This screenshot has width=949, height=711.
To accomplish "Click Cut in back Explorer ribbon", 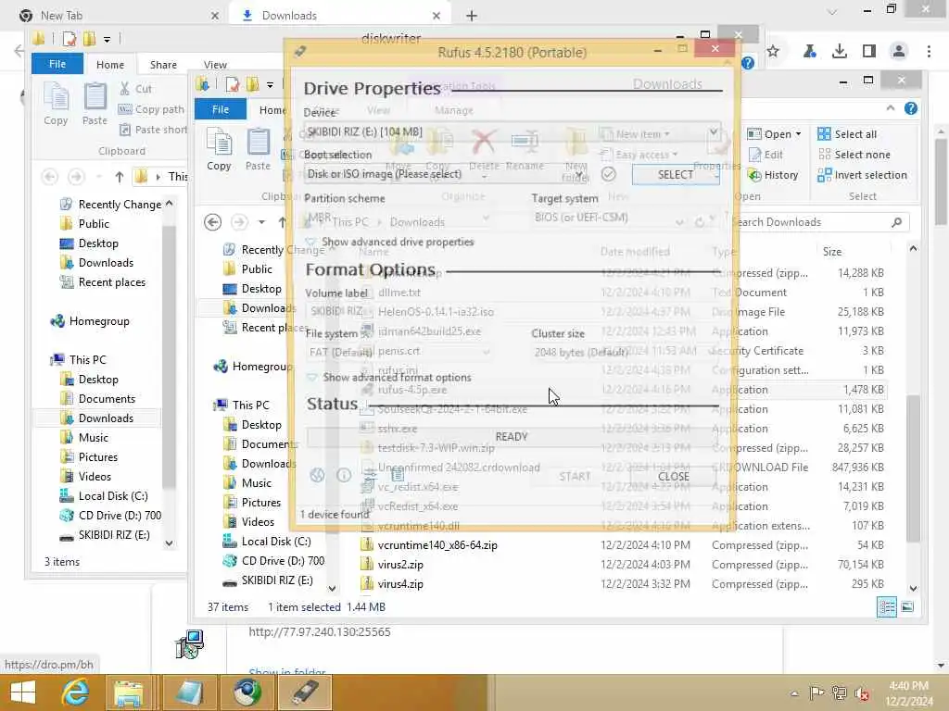I will (135, 89).
